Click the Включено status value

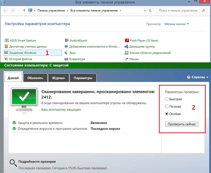(x=99, y=123)
